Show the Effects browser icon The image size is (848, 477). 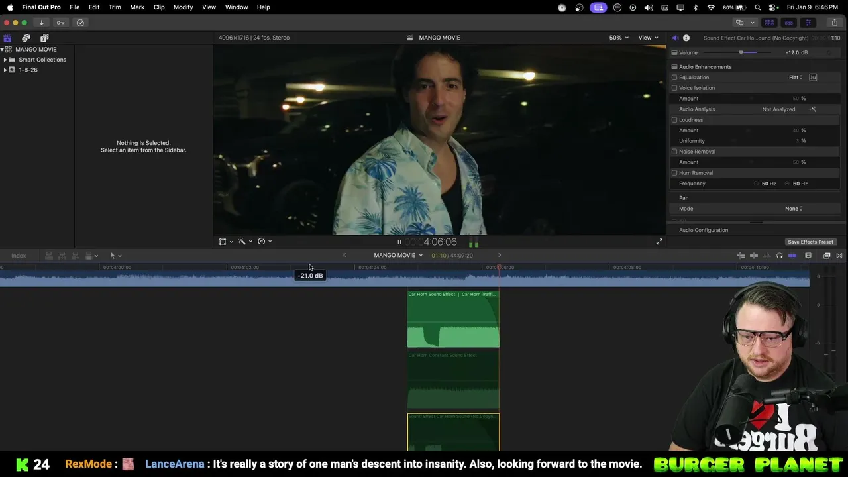point(827,256)
